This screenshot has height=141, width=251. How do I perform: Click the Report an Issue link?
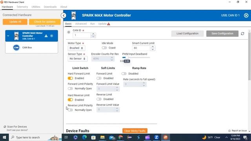239,131
